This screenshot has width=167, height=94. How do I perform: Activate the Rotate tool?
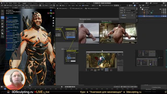click(2, 21)
